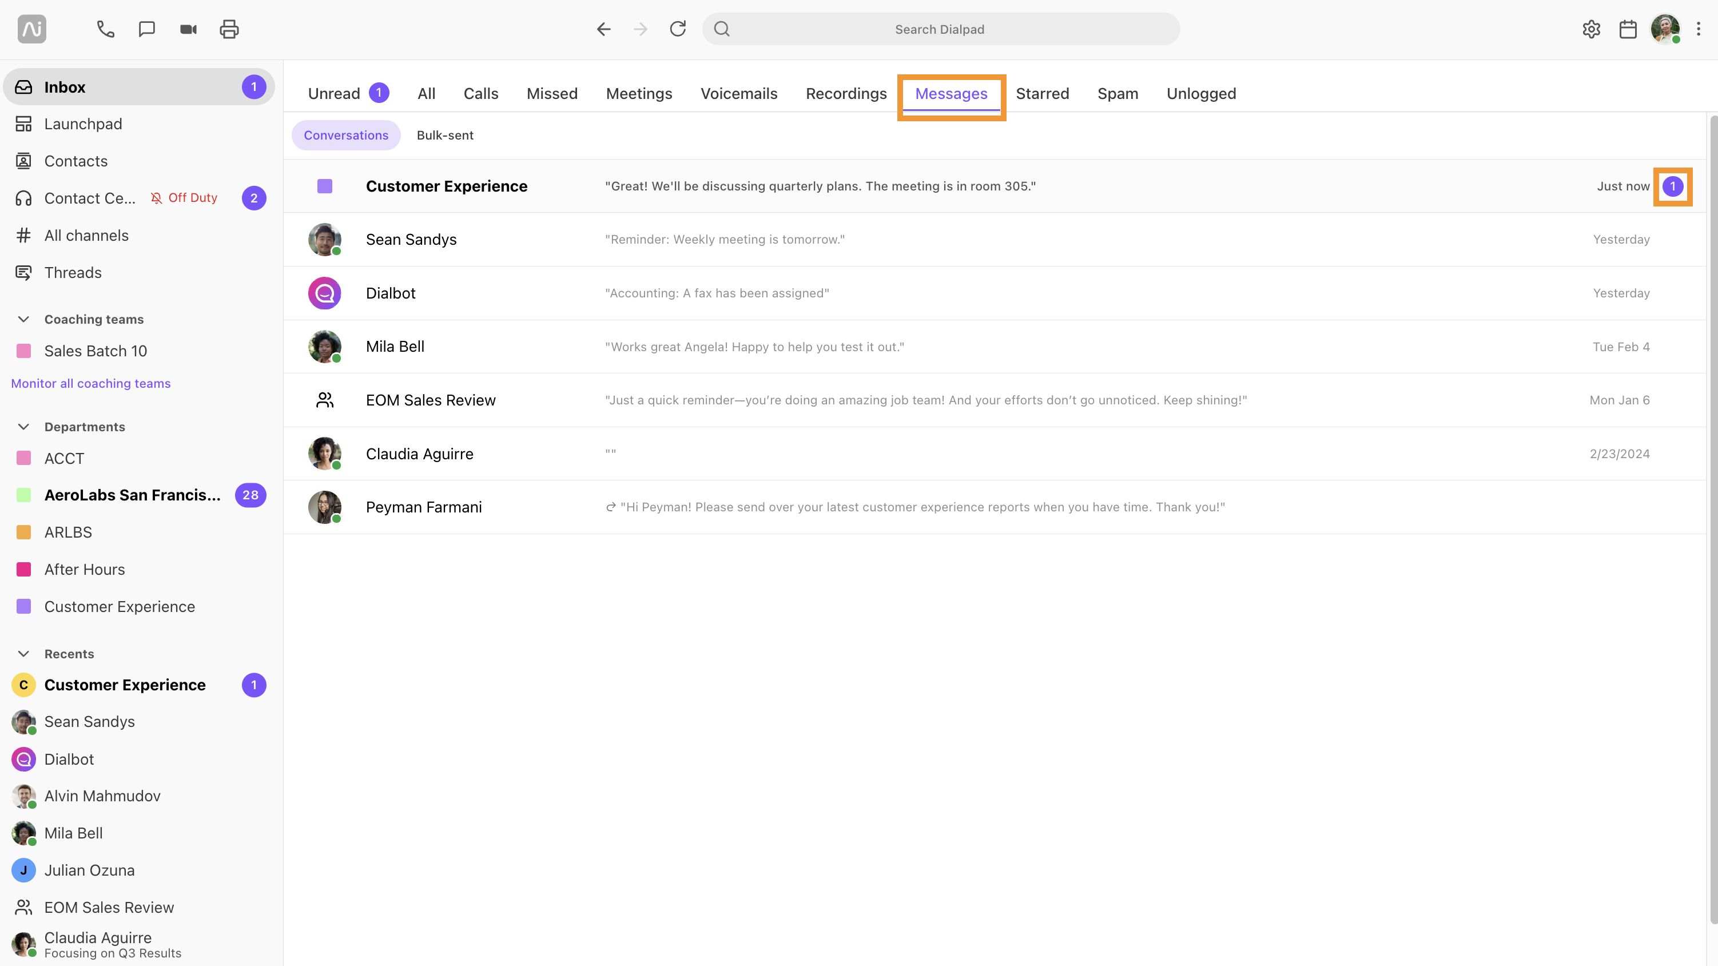
Task: Open Claudia Aguirre in Recents
Action: pos(139,945)
